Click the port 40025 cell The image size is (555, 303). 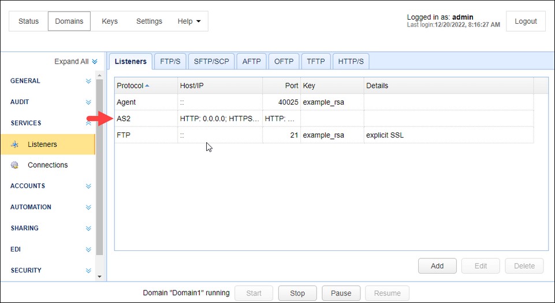[x=282, y=102]
